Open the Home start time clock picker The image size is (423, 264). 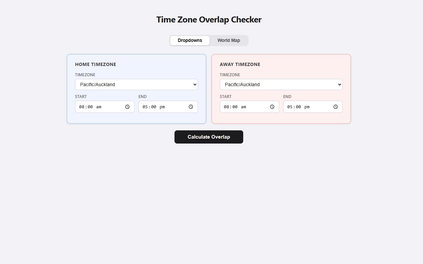coord(127,107)
